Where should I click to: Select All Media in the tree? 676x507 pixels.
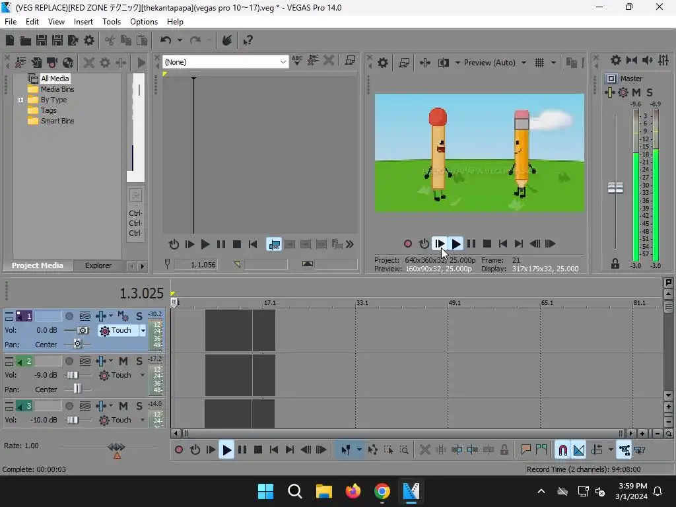click(55, 79)
